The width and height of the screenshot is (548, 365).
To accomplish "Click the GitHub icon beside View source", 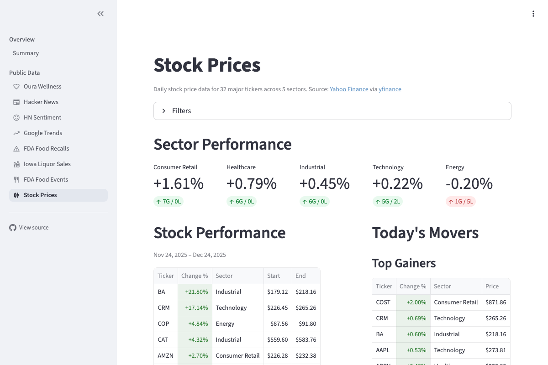I will (x=13, y=227).
